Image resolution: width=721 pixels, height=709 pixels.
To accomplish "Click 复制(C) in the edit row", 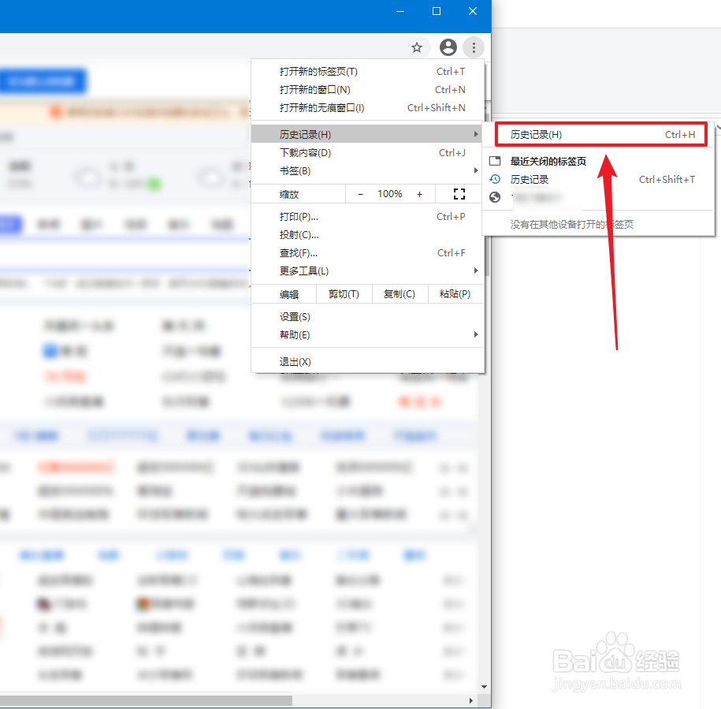I will [x=400, y=293].
